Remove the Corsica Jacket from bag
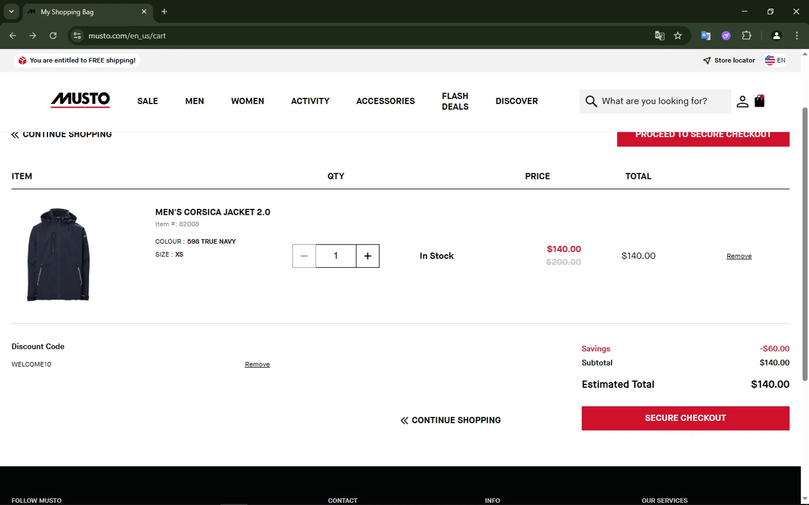The width and height of the screenshot is (809, 505). pyautogui.click(x=739, y=256)
